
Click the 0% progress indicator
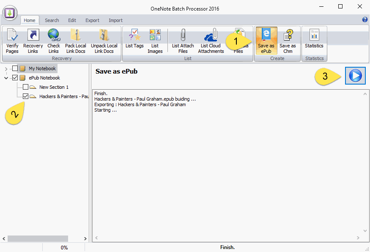click(x=64, y=247)
